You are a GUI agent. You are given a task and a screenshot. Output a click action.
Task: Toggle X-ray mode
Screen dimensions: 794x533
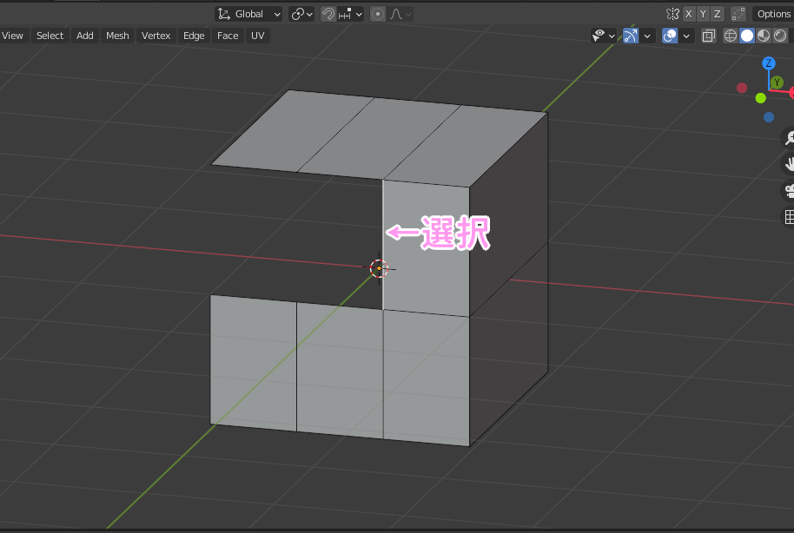708,36
